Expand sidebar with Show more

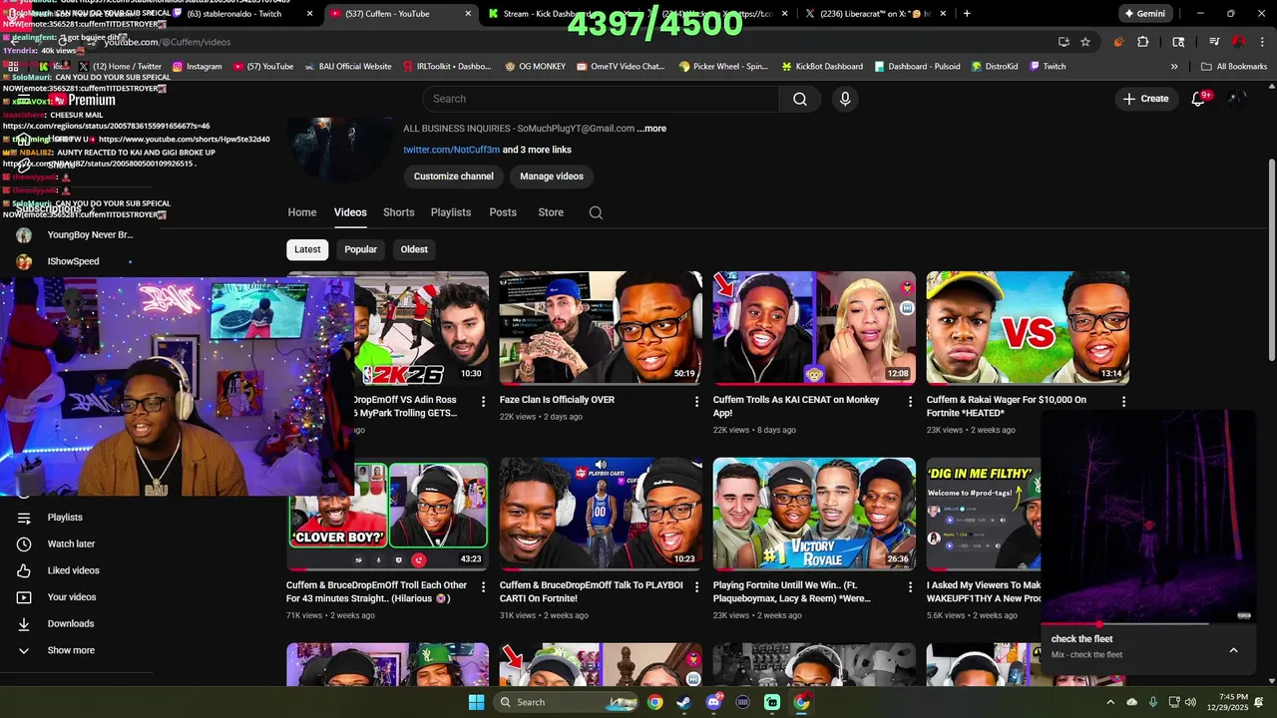(71, 650)
